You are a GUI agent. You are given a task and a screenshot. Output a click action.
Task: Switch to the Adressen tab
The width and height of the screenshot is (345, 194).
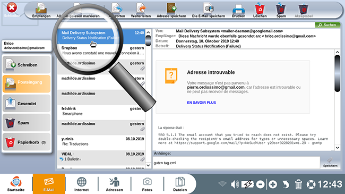pyautogui.click(x=115, y=184)
